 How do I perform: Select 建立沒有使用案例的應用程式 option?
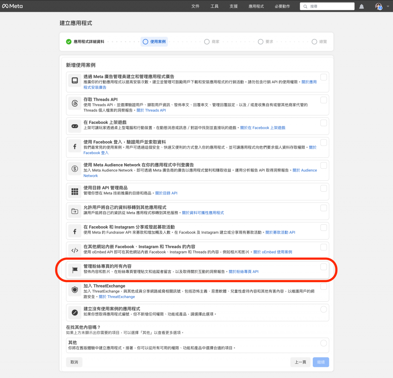tap(324, 309)
